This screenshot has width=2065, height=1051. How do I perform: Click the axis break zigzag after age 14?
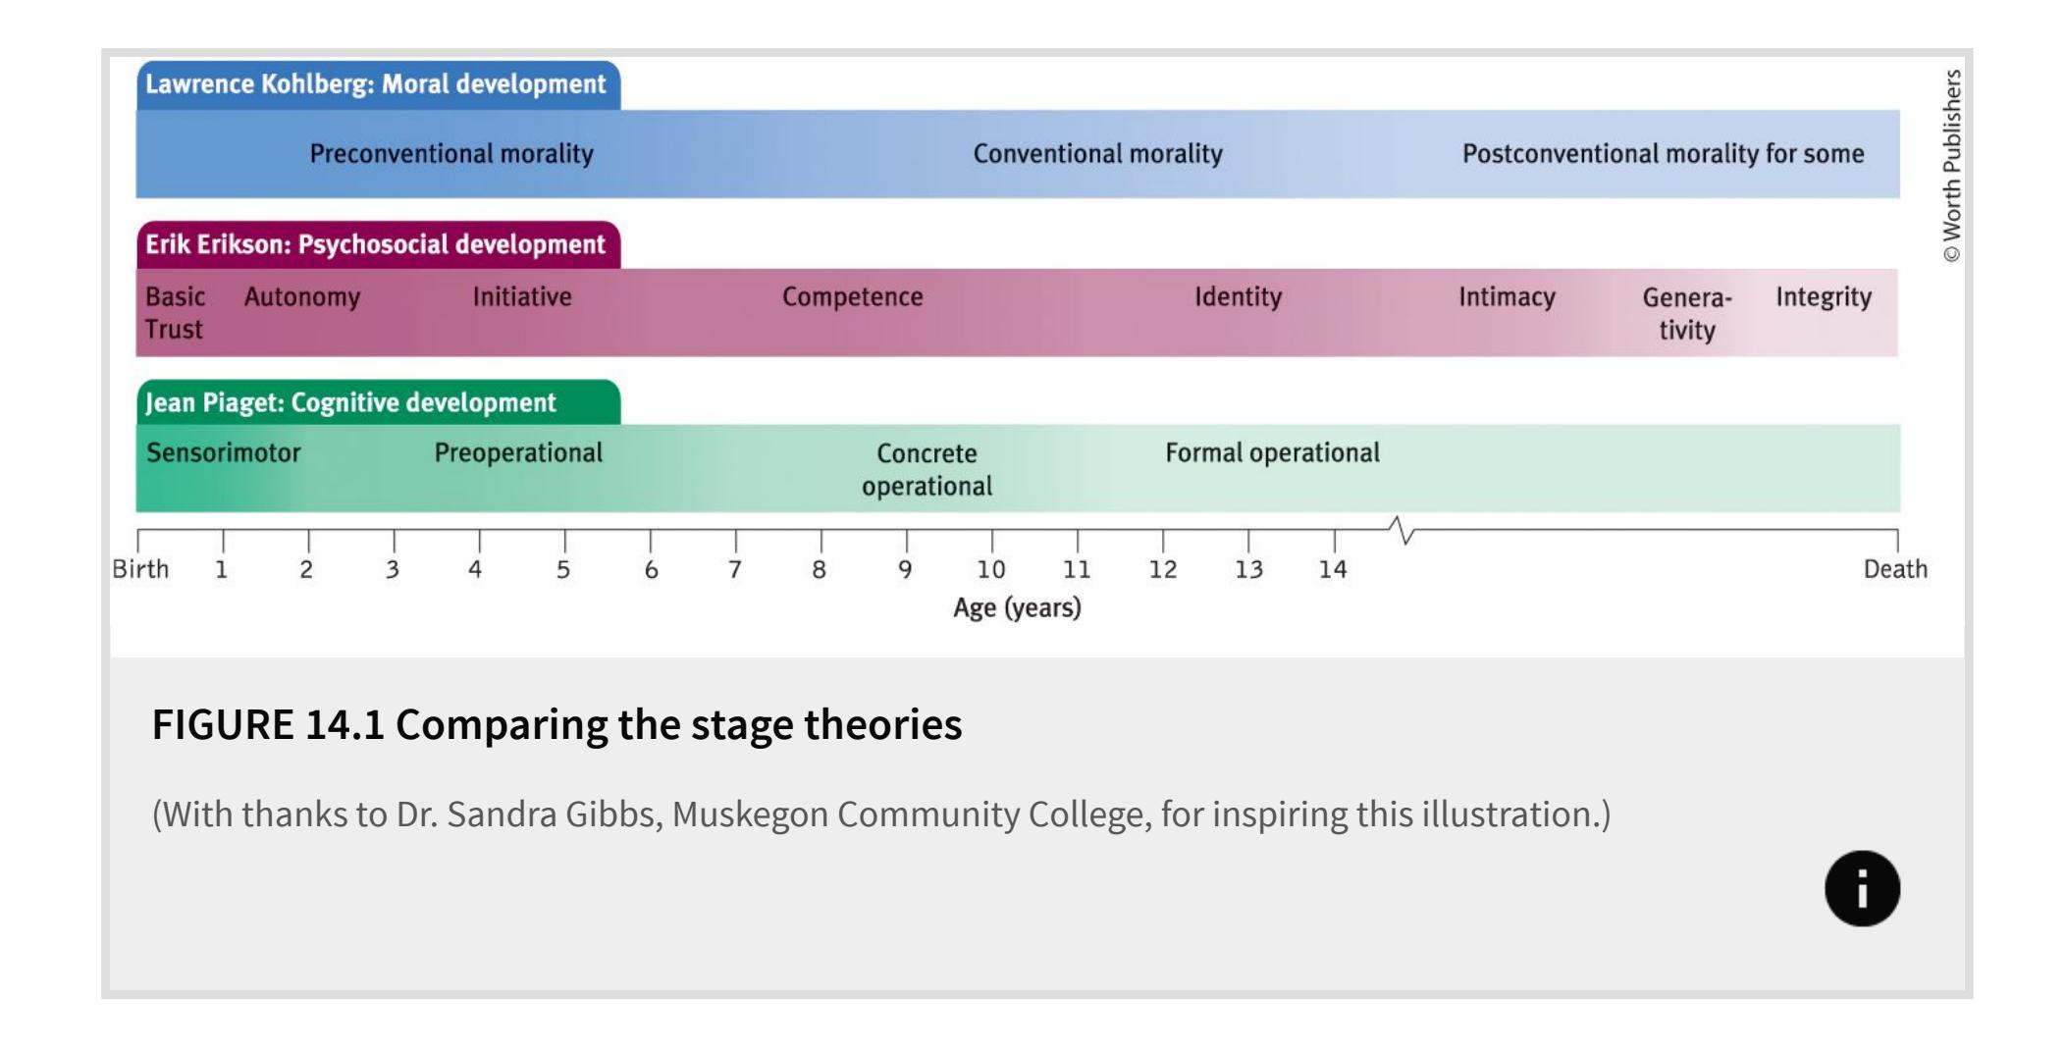1402,531
